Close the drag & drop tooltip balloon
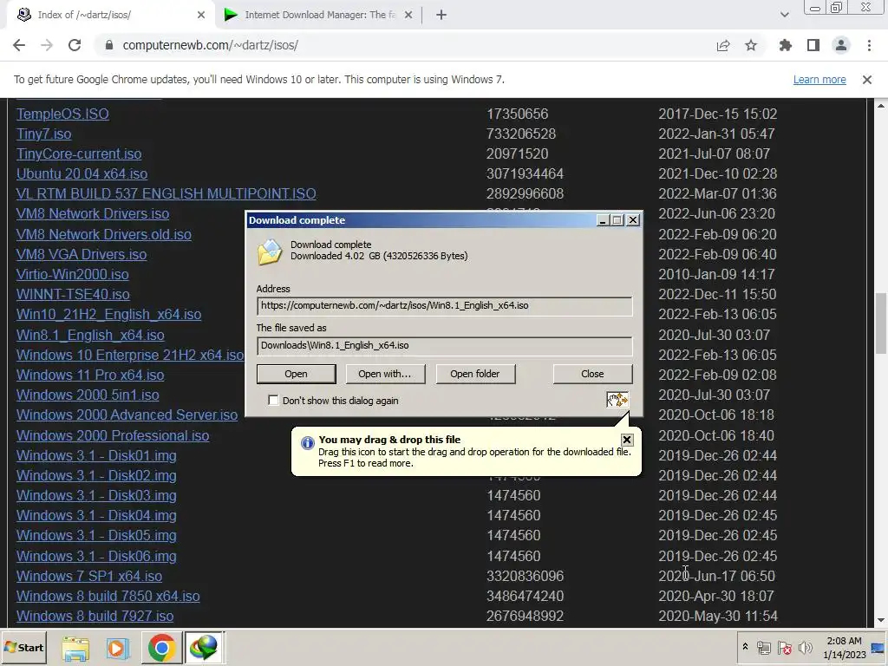The image size is (888, 666). (627, 440)
